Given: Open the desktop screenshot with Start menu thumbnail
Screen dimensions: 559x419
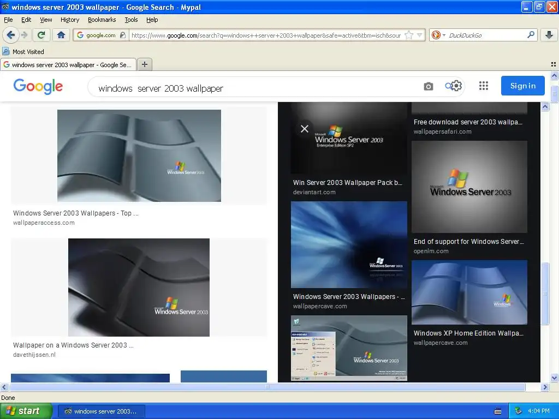Looking at the screenshot, I should point(349,348).
